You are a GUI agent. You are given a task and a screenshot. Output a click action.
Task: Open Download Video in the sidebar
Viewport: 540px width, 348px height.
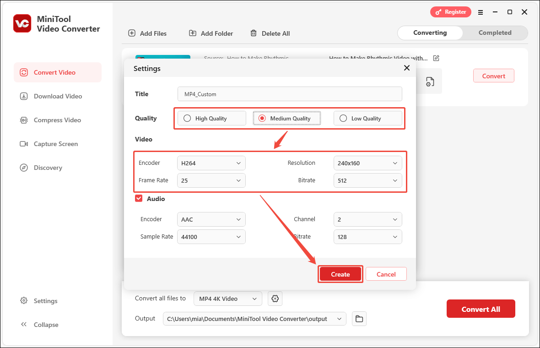tap(58, 96)
